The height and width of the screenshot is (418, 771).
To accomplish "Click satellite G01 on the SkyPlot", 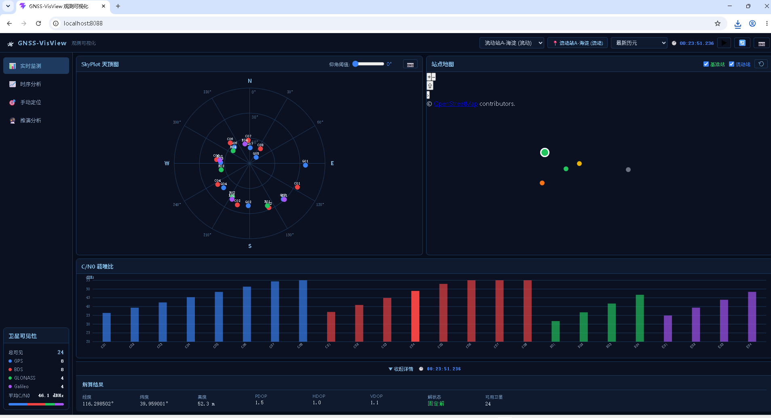I will click(x=305, y=165).
